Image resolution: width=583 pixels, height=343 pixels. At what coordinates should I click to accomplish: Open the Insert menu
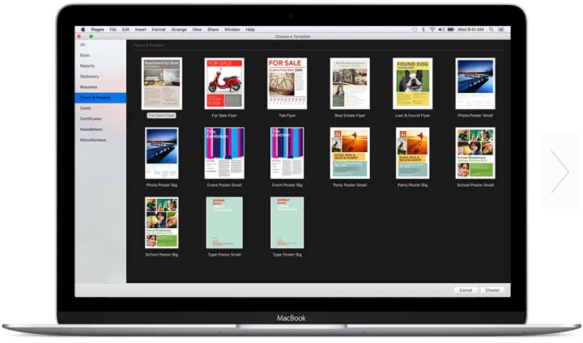point(141,29)
